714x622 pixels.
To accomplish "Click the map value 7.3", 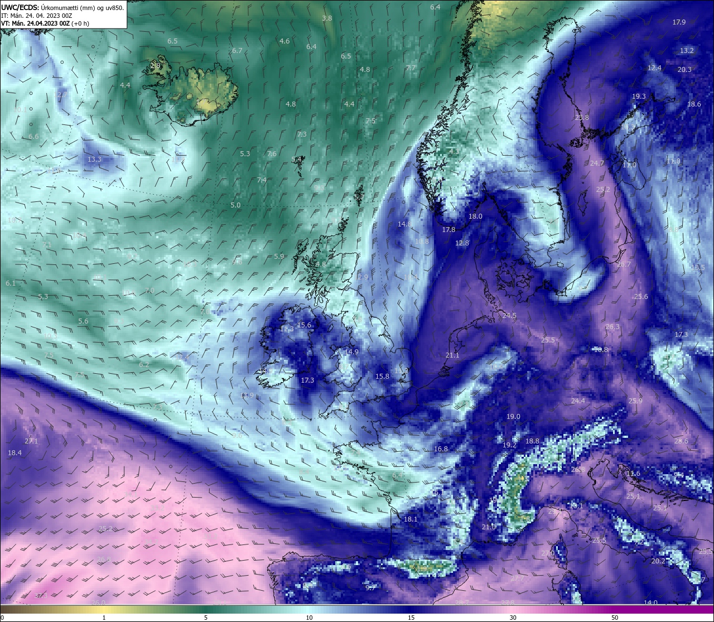I will pyautogui.click(x=302, y=134).
